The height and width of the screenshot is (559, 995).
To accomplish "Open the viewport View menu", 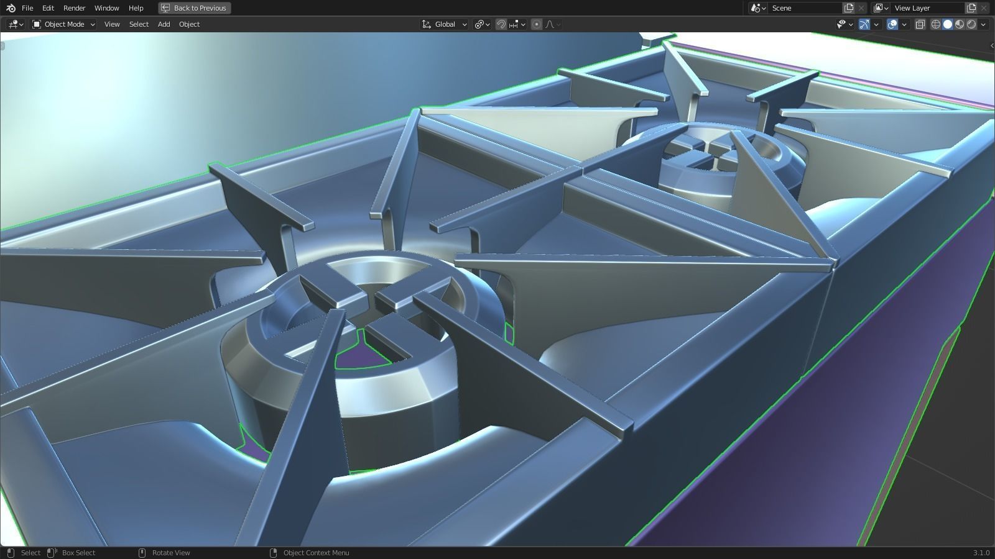I will pyautogui.click(x=112, y=24).
